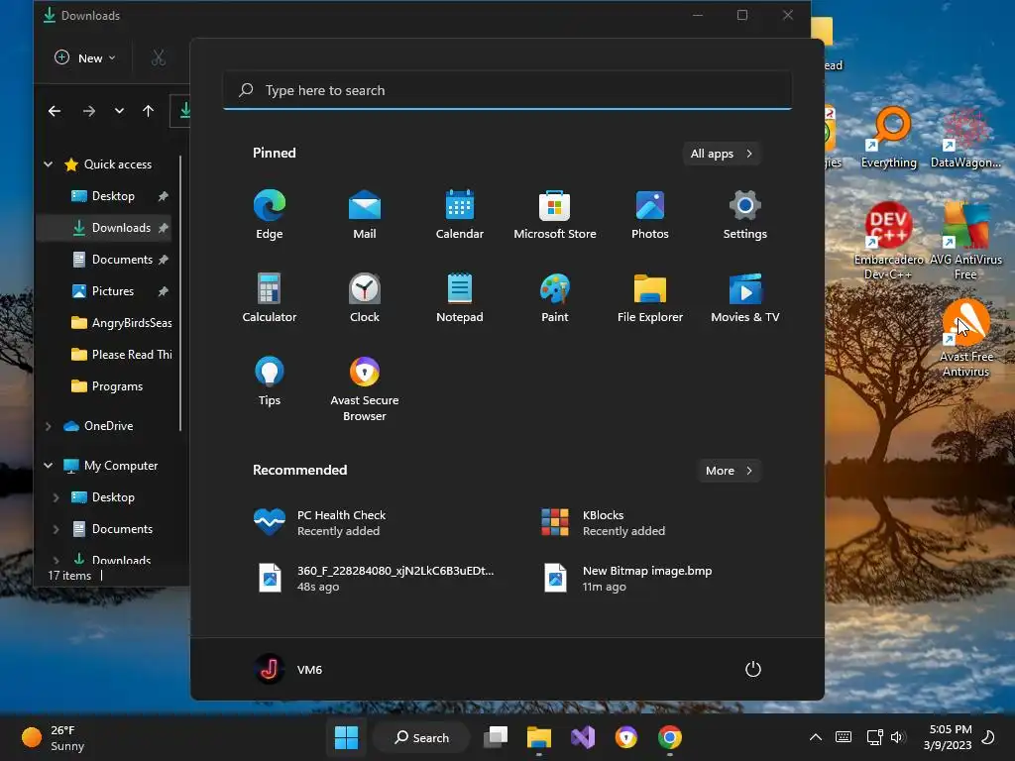Select Documents under Quick access
The height and width of the screenshot is (761, 1015).
120,260
